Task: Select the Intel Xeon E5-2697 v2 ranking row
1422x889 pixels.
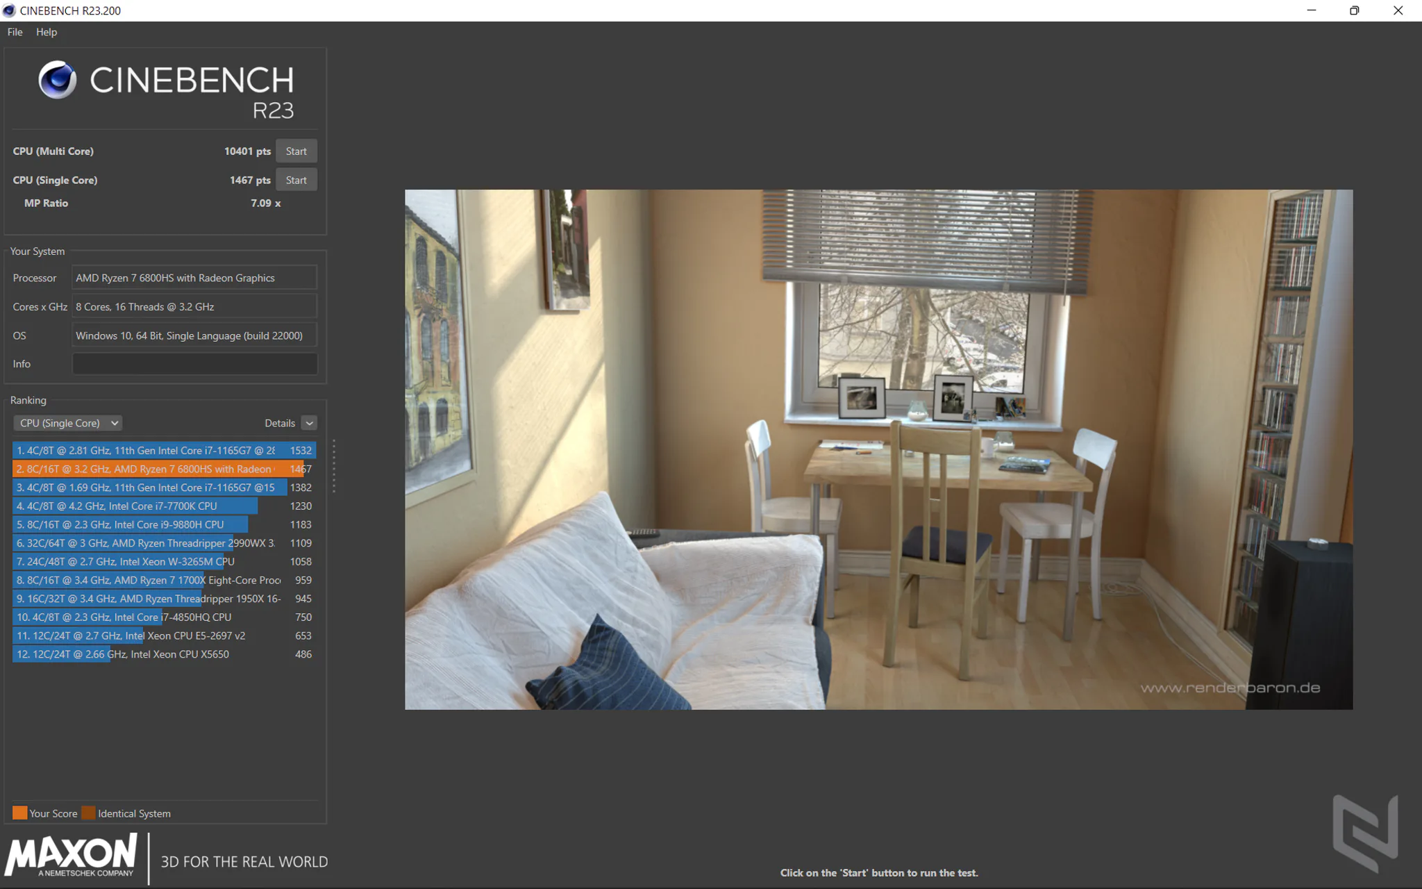Action: pyautogui.click(x=164, y=635)
